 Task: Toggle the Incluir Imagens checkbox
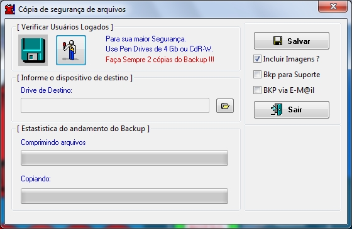[257, 59]
